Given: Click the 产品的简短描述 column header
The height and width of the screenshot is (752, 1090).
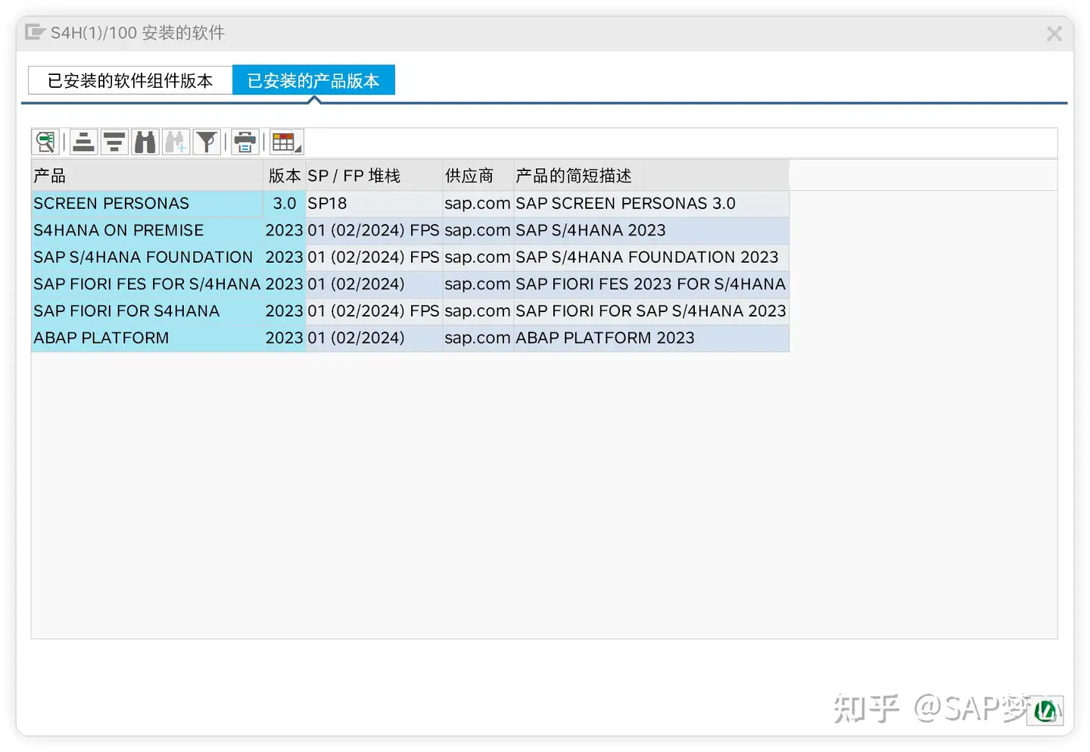Looking at the screenshot, I should pyautogui.click(x=651, y=176).
